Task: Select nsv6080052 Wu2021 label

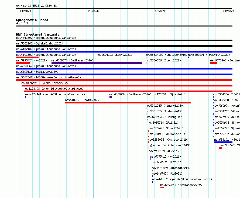Action: tap(166, 162)
